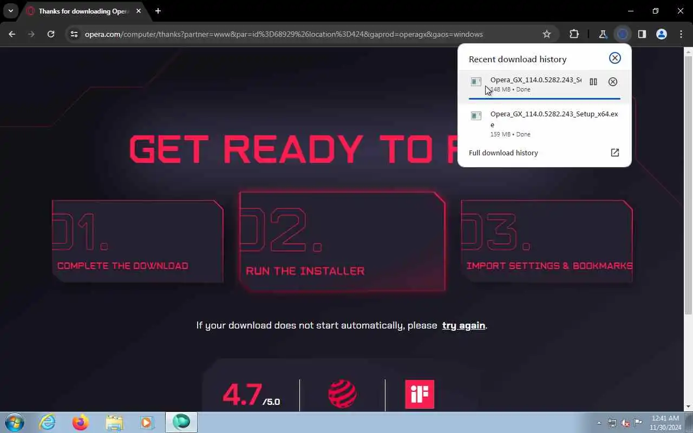Click the 'try again' download link

pos(463,325)
